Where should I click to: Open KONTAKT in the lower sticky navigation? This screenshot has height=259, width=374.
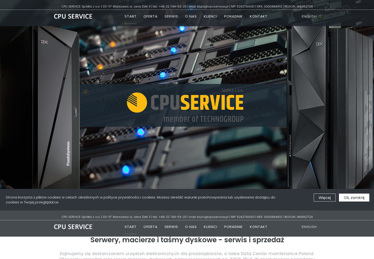tap(258, 227)
